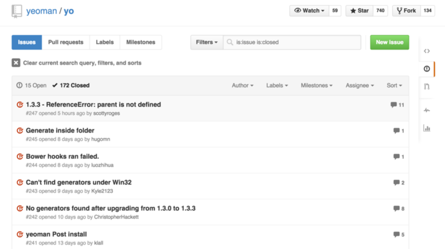The image size is (445, 249).
Task: View author klall's issues
Action: tap(99, 243)
